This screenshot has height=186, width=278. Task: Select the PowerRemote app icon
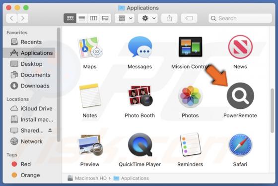pyautogui.click(x=240, y=96)
